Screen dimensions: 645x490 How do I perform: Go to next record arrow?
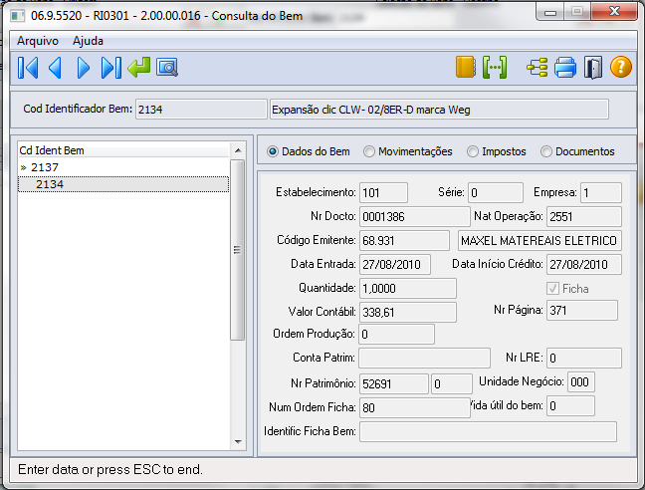point(83,68)
